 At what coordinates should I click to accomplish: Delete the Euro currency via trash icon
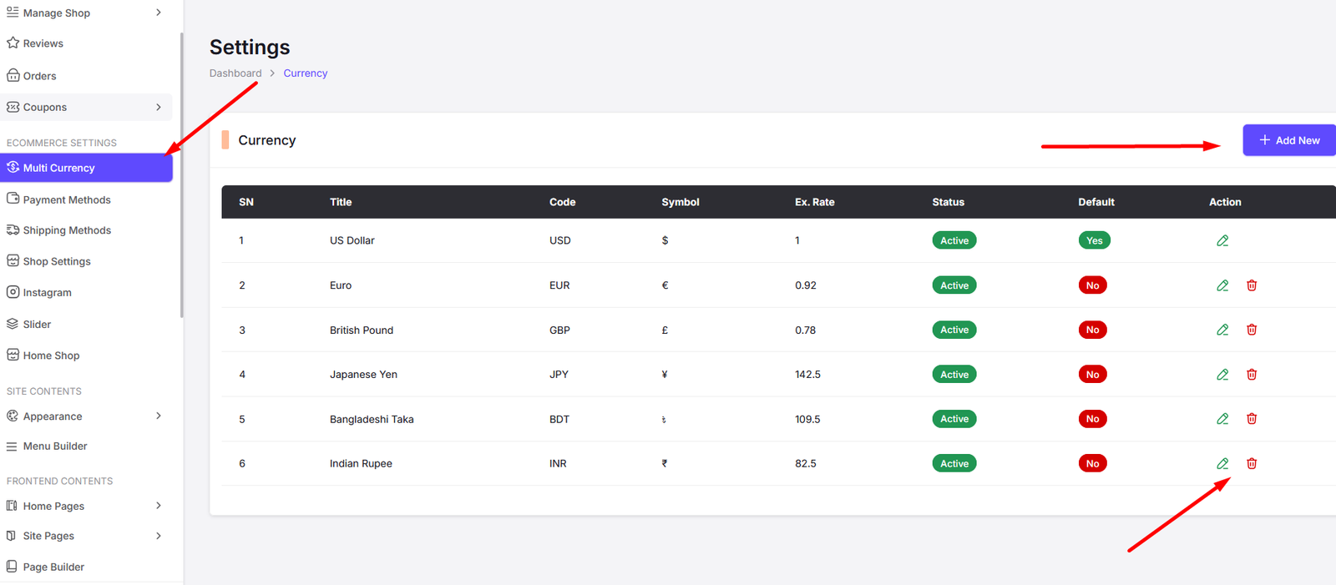coord(1252,285)
